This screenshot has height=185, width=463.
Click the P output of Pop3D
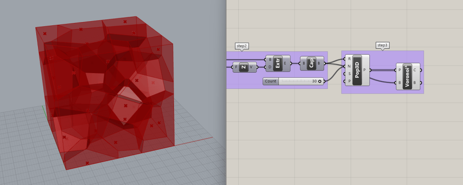pyautogui.click(x=365, y=70)
